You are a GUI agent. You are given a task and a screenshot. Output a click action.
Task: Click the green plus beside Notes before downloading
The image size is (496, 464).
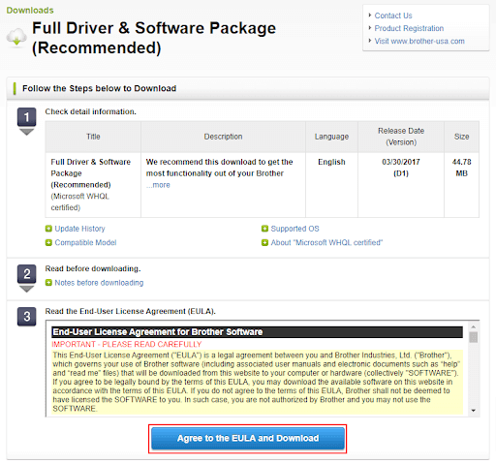[48, 283]
